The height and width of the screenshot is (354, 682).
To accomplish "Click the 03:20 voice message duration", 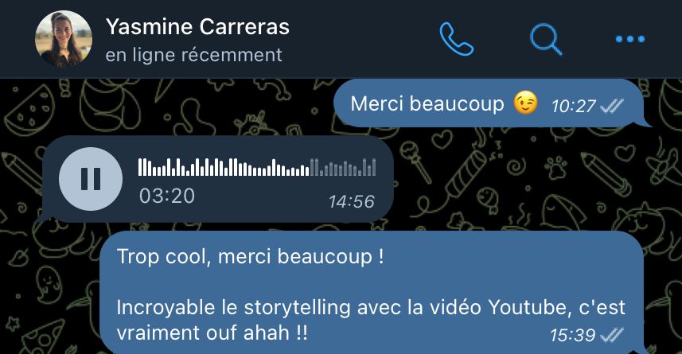I will pyautogui.click(x=167, y=196).
